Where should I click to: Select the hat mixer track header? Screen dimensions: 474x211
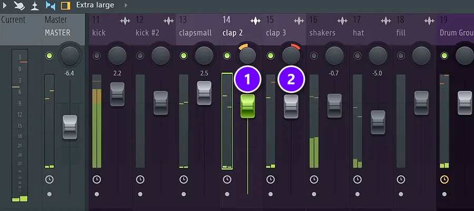[371, 30]
